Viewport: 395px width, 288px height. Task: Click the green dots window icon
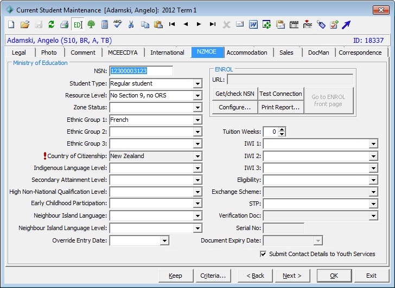click(266, 24)
